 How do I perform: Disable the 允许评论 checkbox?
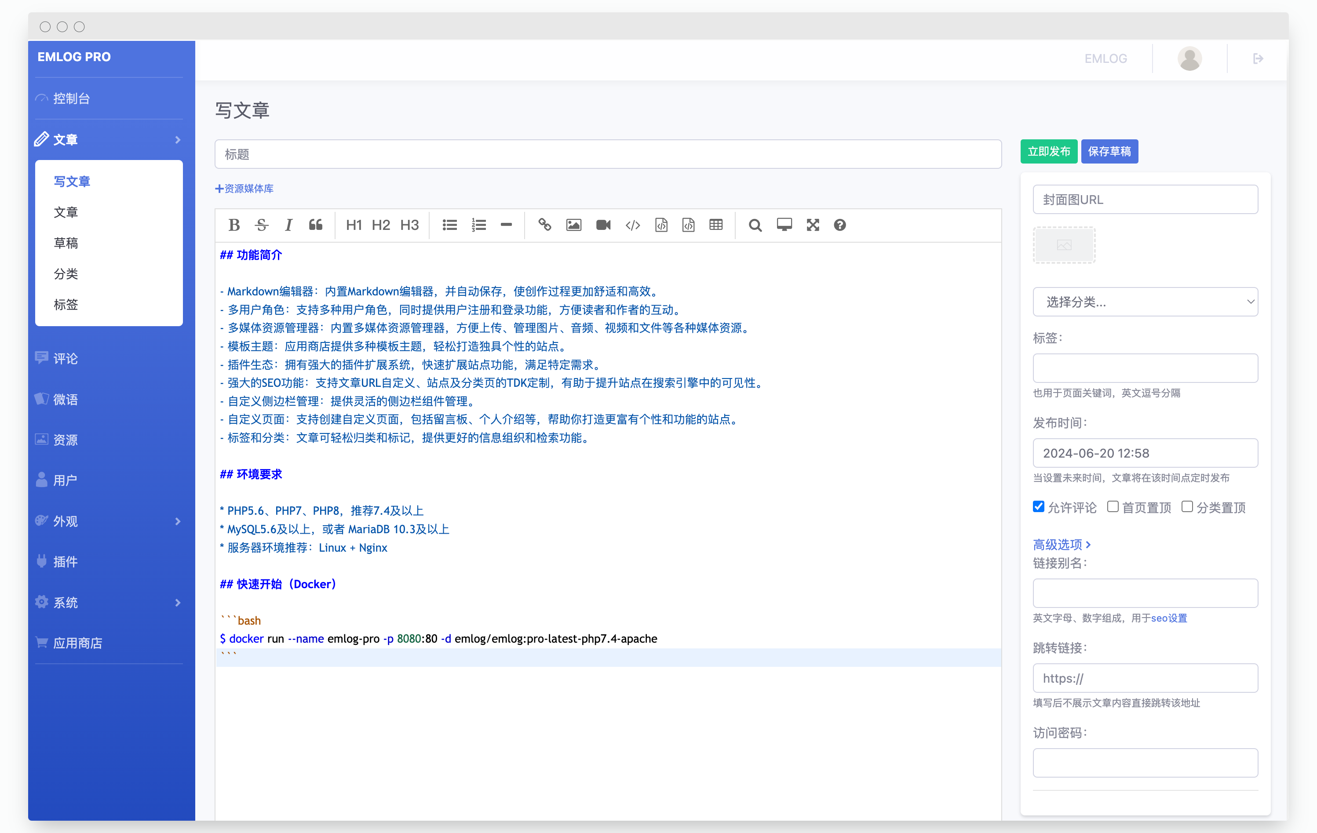[x=1038, y=507]
